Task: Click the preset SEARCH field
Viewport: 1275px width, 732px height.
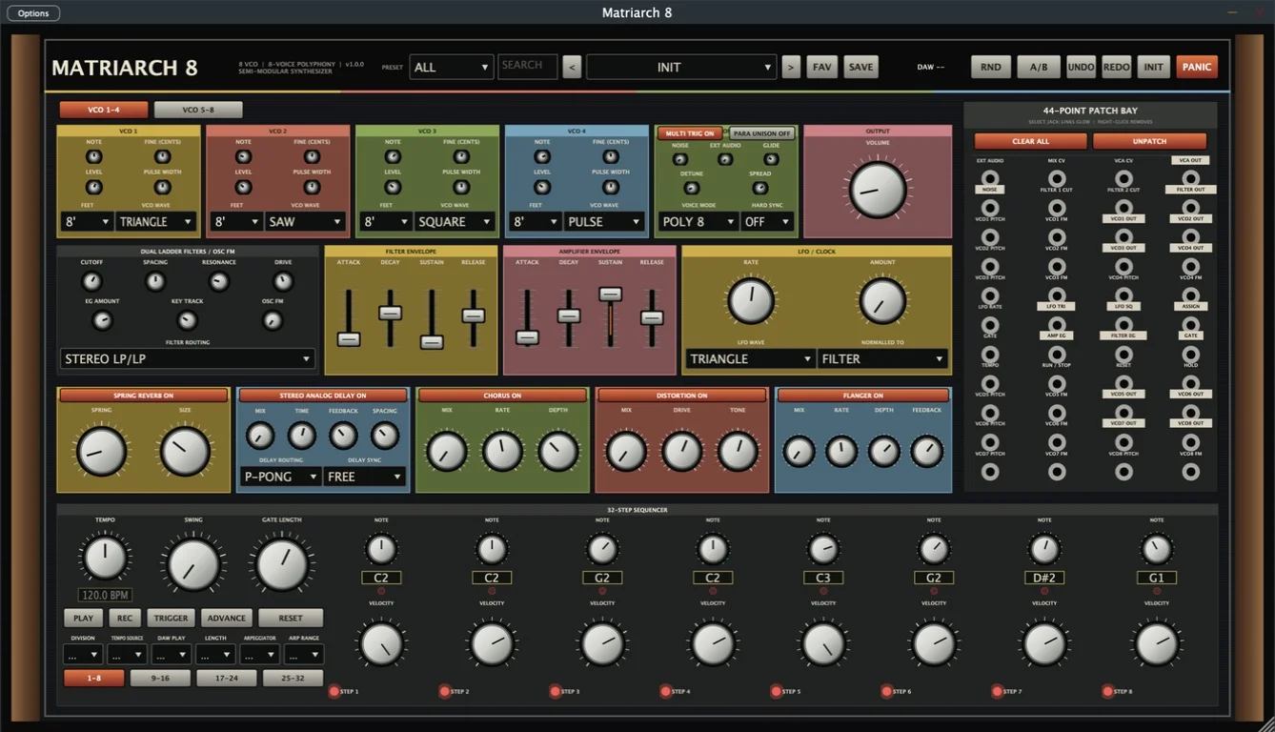Action: pos(527,66)
